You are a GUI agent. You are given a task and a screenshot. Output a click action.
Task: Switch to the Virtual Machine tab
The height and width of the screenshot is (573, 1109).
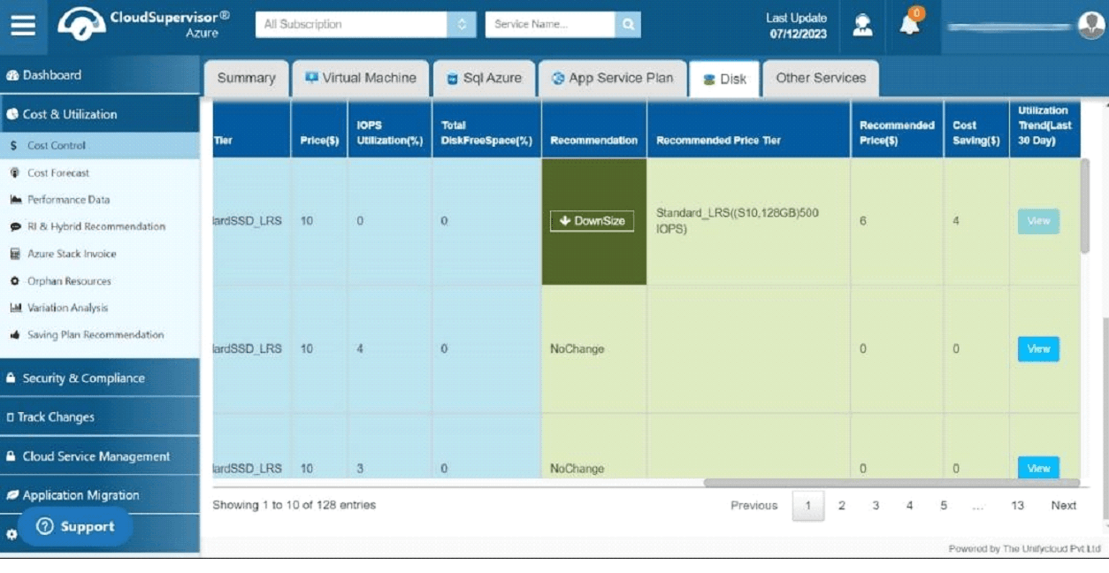click(x=361, y=78)
